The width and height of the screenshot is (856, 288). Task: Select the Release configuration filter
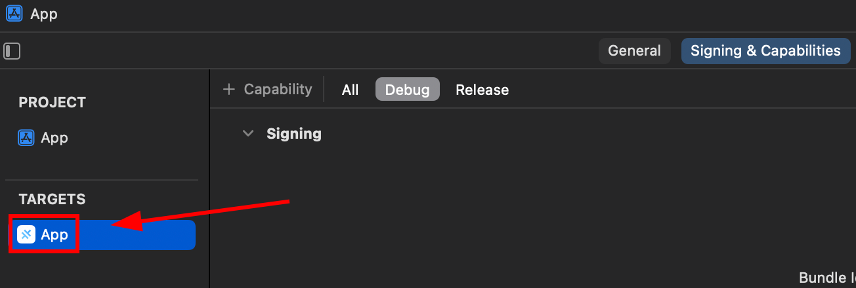coord(482,90)
